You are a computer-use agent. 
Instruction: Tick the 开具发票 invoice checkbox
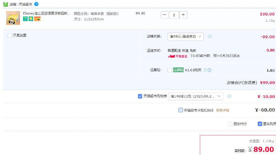pyautogui.click(x=10, y=35)
